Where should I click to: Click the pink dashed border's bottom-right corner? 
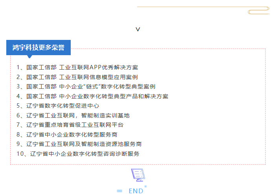[265, 164]
